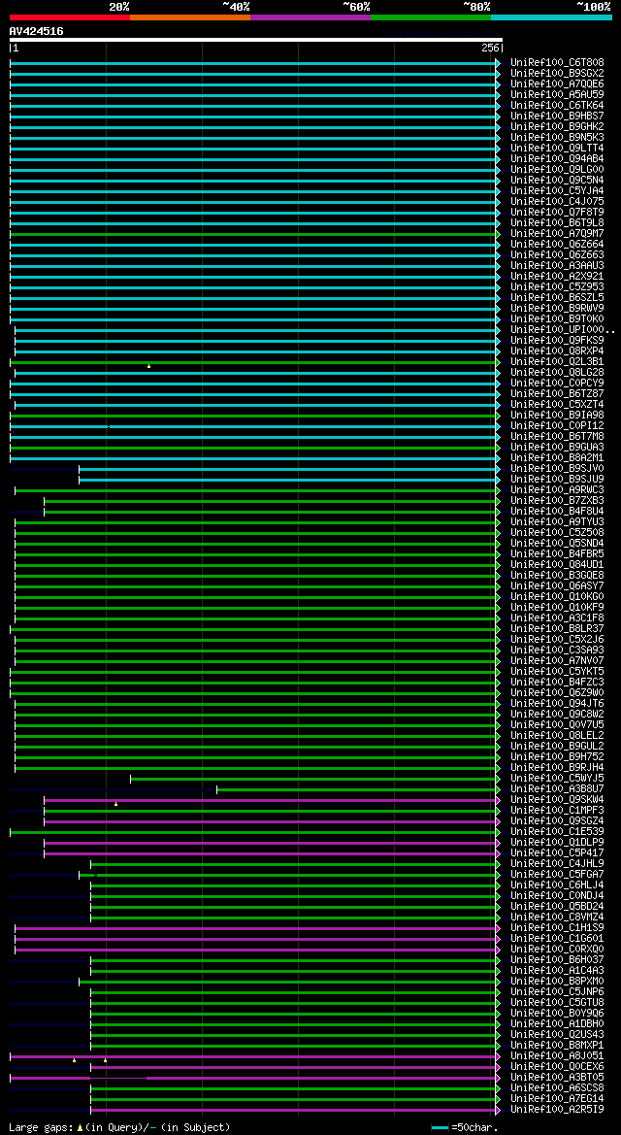Screen dimensions: 621x1135
Task: Click the green ~80% identity legend segment
Action: tap(431, 17)
